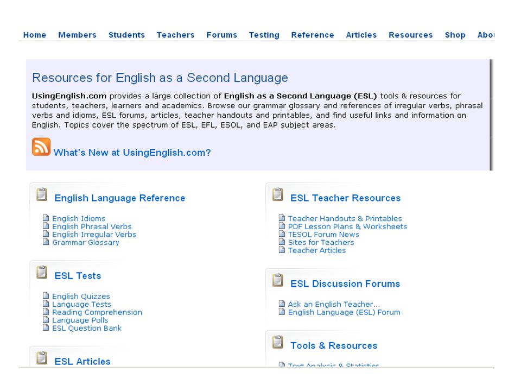This screenshot has width=521, height=391.
Task: Open the ESL Articles heading link
Action: [x=82, y=362]
